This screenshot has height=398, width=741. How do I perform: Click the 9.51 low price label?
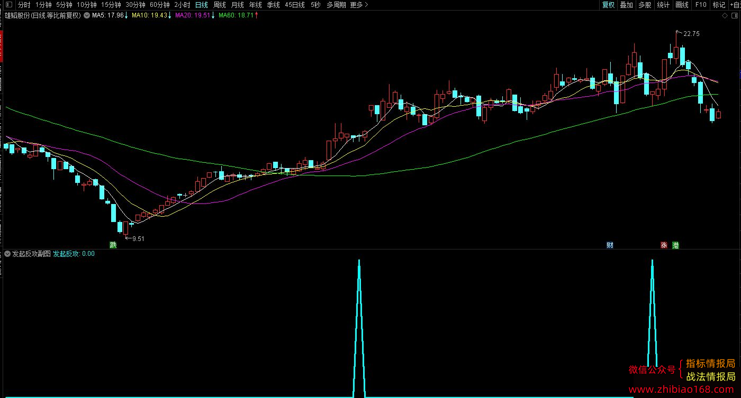click(138, 239)
